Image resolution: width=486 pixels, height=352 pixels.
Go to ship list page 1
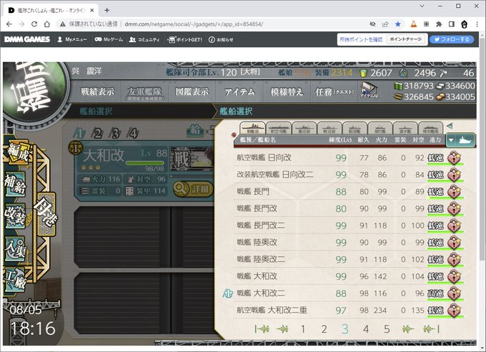point(303,328)
